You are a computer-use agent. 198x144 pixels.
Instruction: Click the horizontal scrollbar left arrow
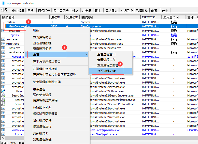click(x=3, y=138)
